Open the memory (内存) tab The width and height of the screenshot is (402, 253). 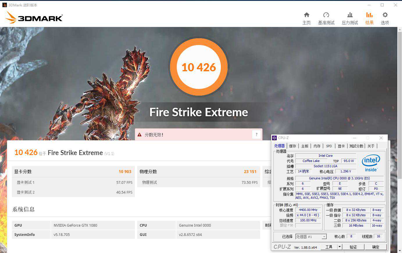[x=317, y=146]
